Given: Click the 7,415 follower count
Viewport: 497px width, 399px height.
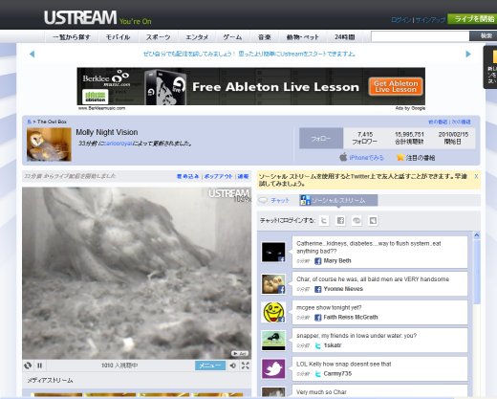Looking at the screenshot, I should [x=365, y=134].
